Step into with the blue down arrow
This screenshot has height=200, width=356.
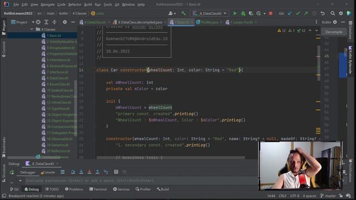point(81,172)
